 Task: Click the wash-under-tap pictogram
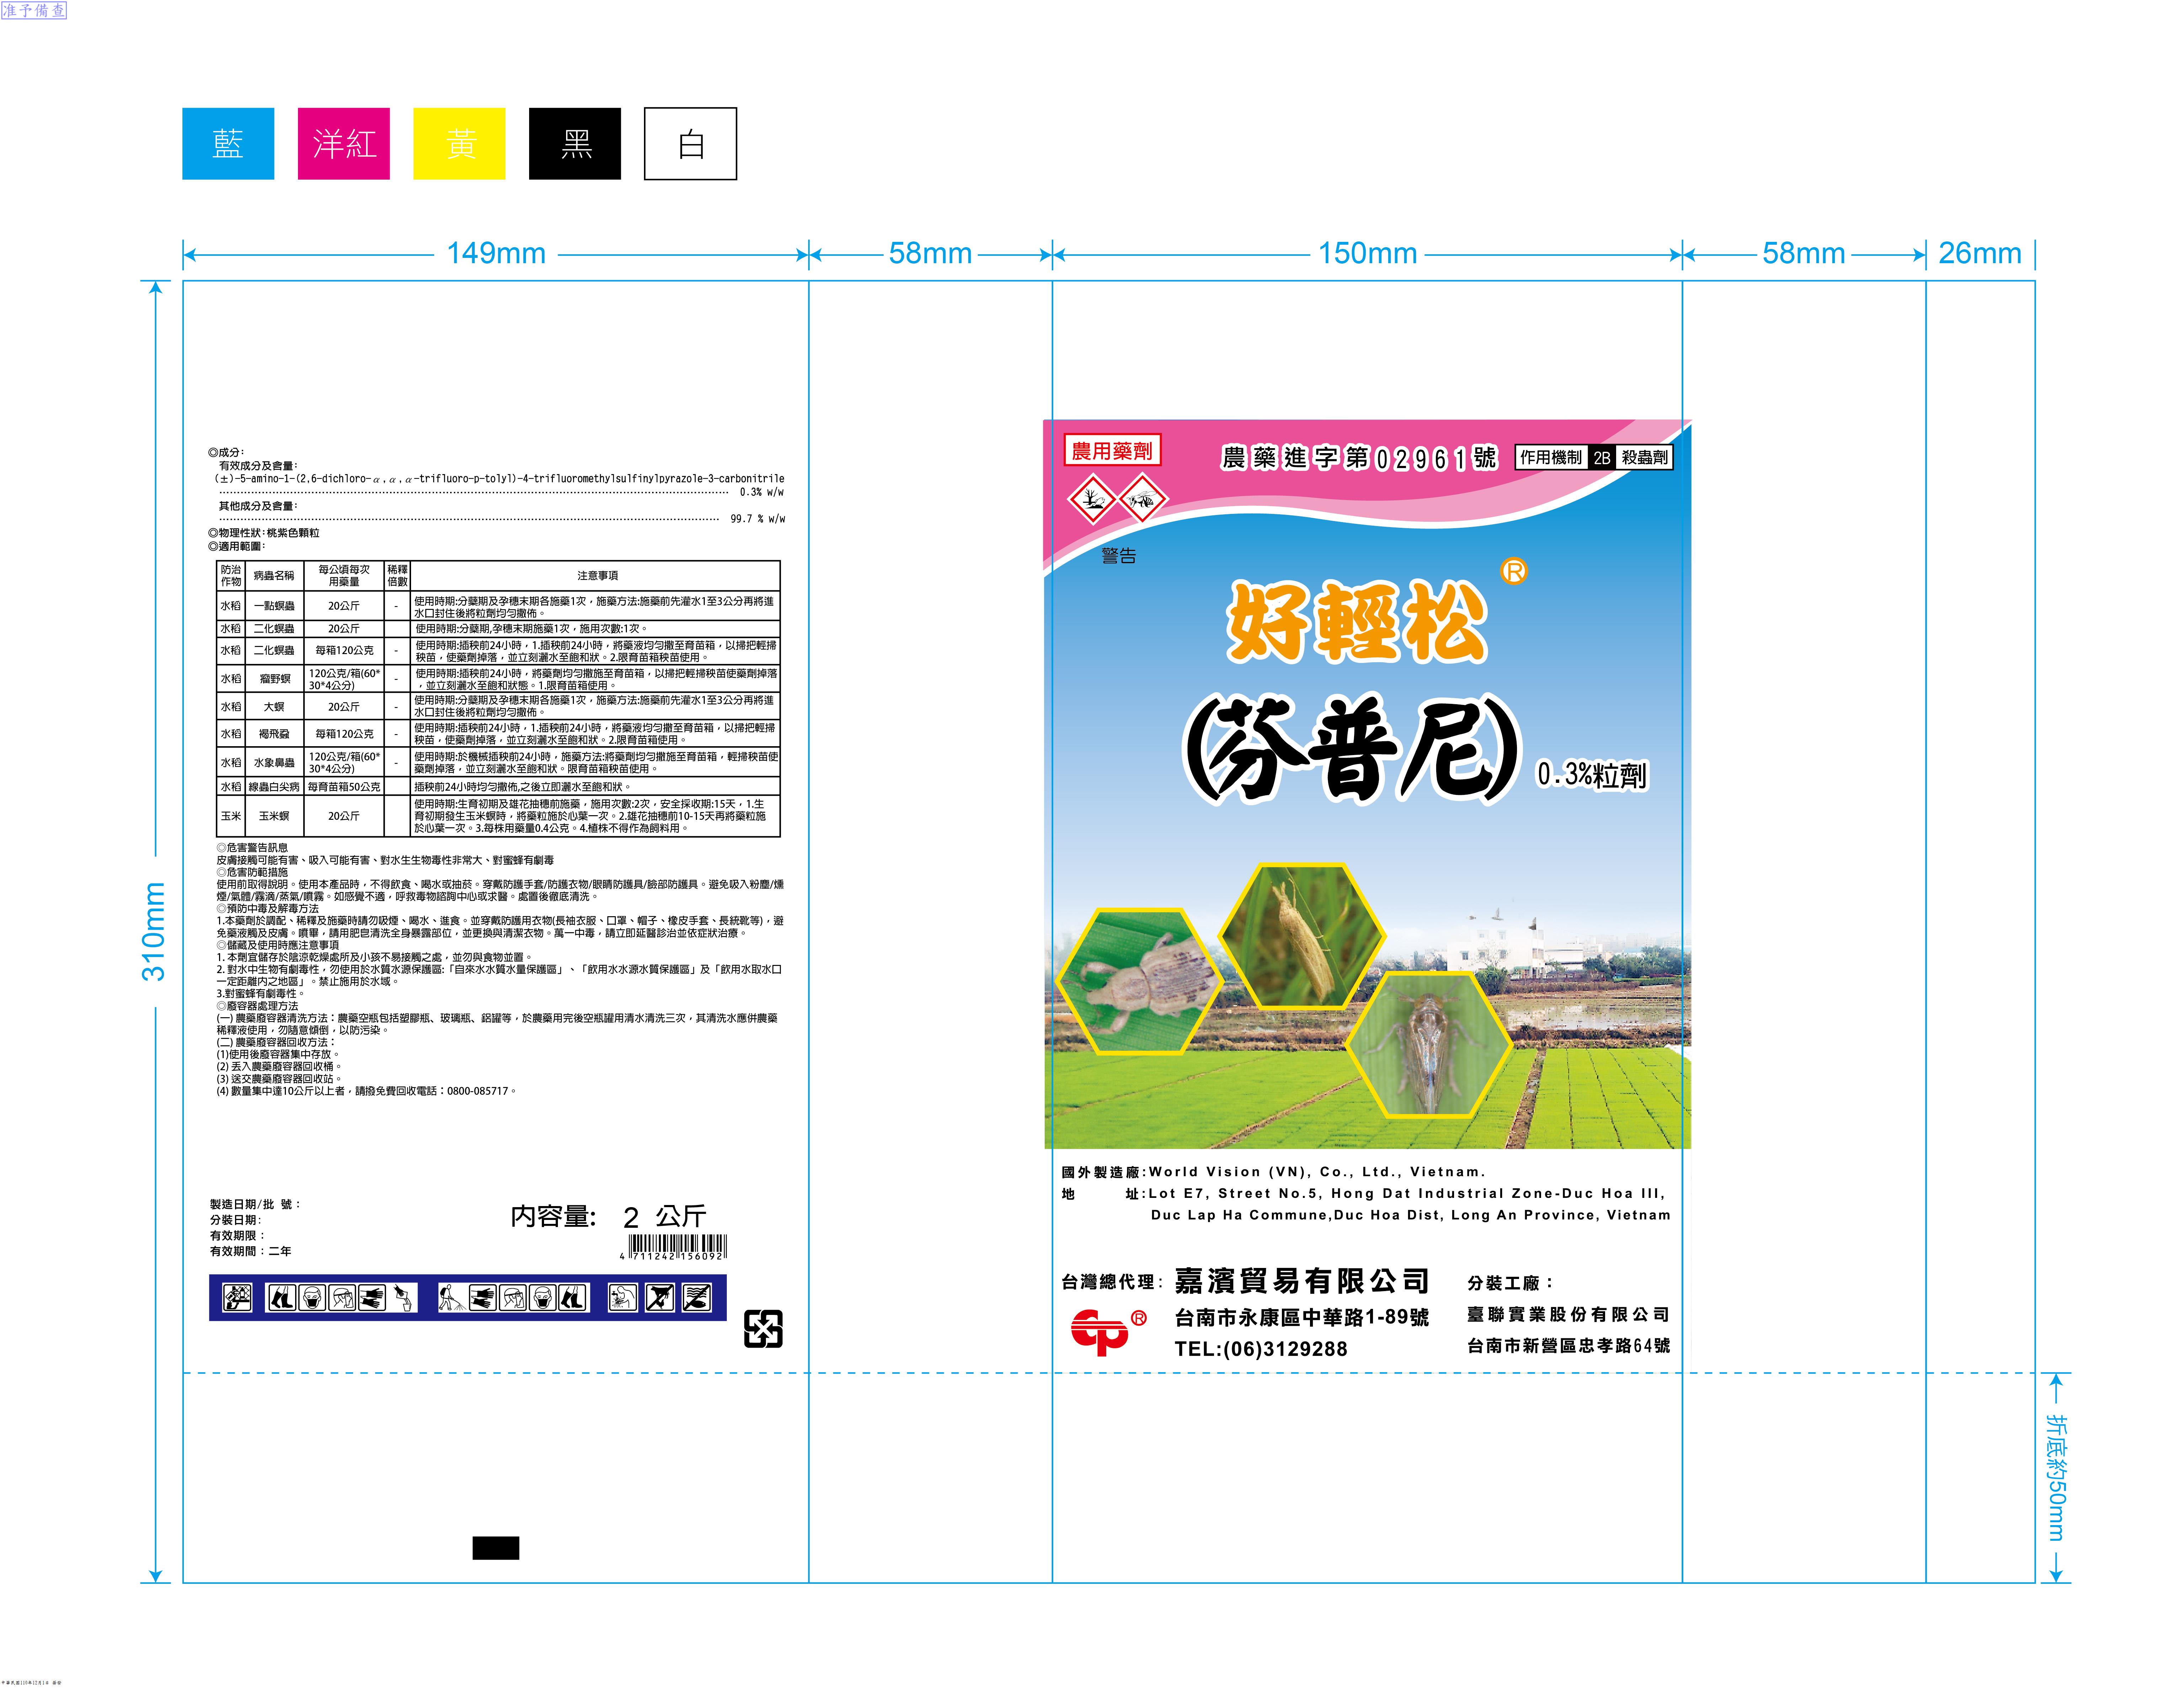click(623, 1297)
